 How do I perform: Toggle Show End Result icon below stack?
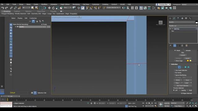pyautogui.click(x=175, y=46)
